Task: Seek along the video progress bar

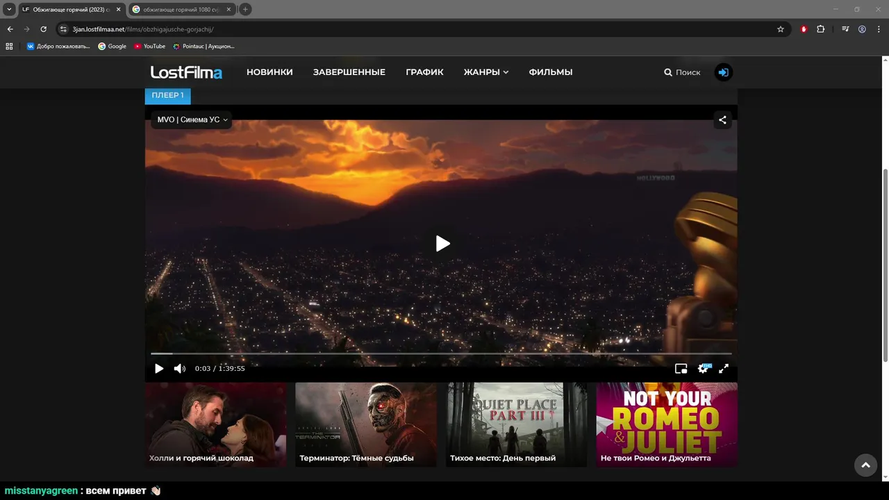Action: point(441,353)
